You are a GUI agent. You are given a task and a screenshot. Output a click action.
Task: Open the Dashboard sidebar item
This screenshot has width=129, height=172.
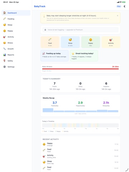coord(16,13)
